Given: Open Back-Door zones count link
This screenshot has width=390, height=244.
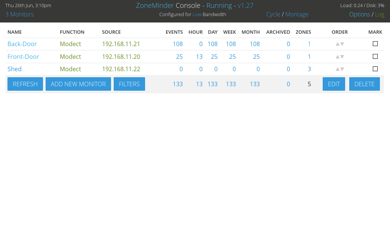Looking at the screenshot, I should point(309,44).
